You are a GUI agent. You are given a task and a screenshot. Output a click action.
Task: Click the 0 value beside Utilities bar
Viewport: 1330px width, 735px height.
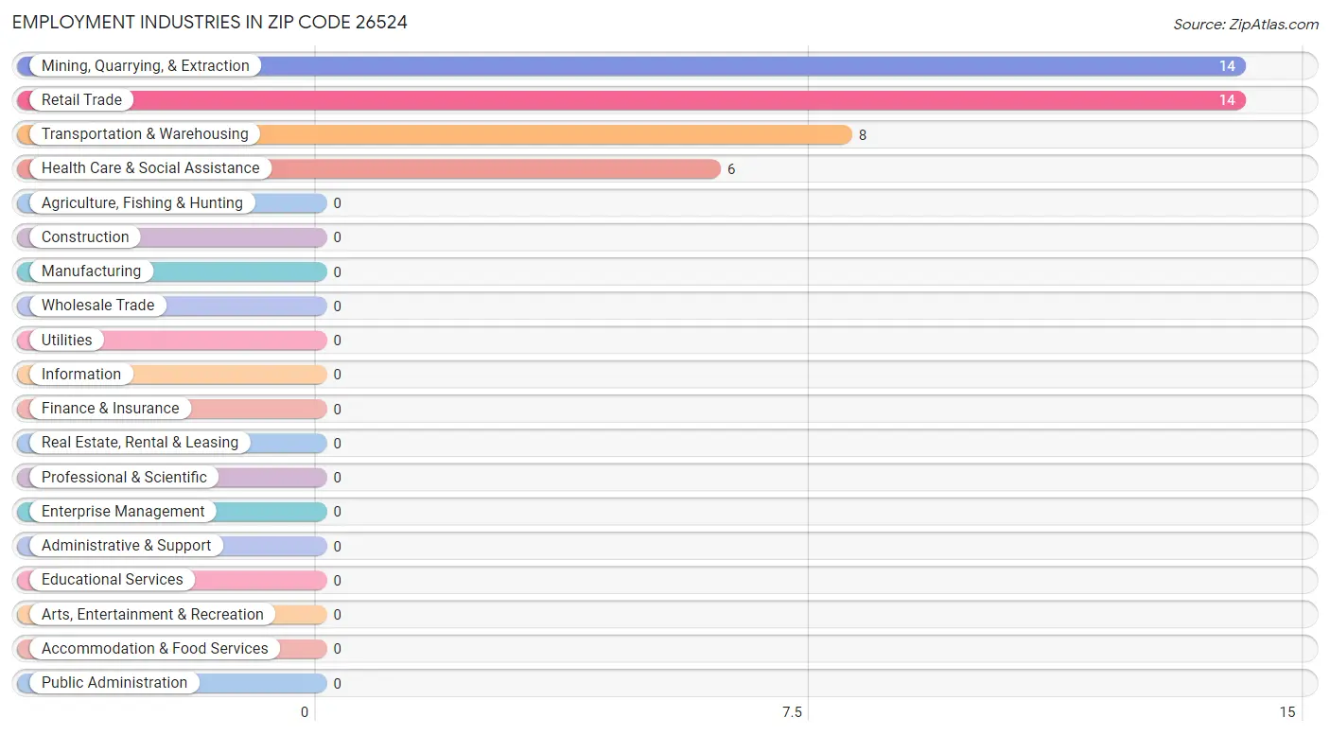coord(337,341)
